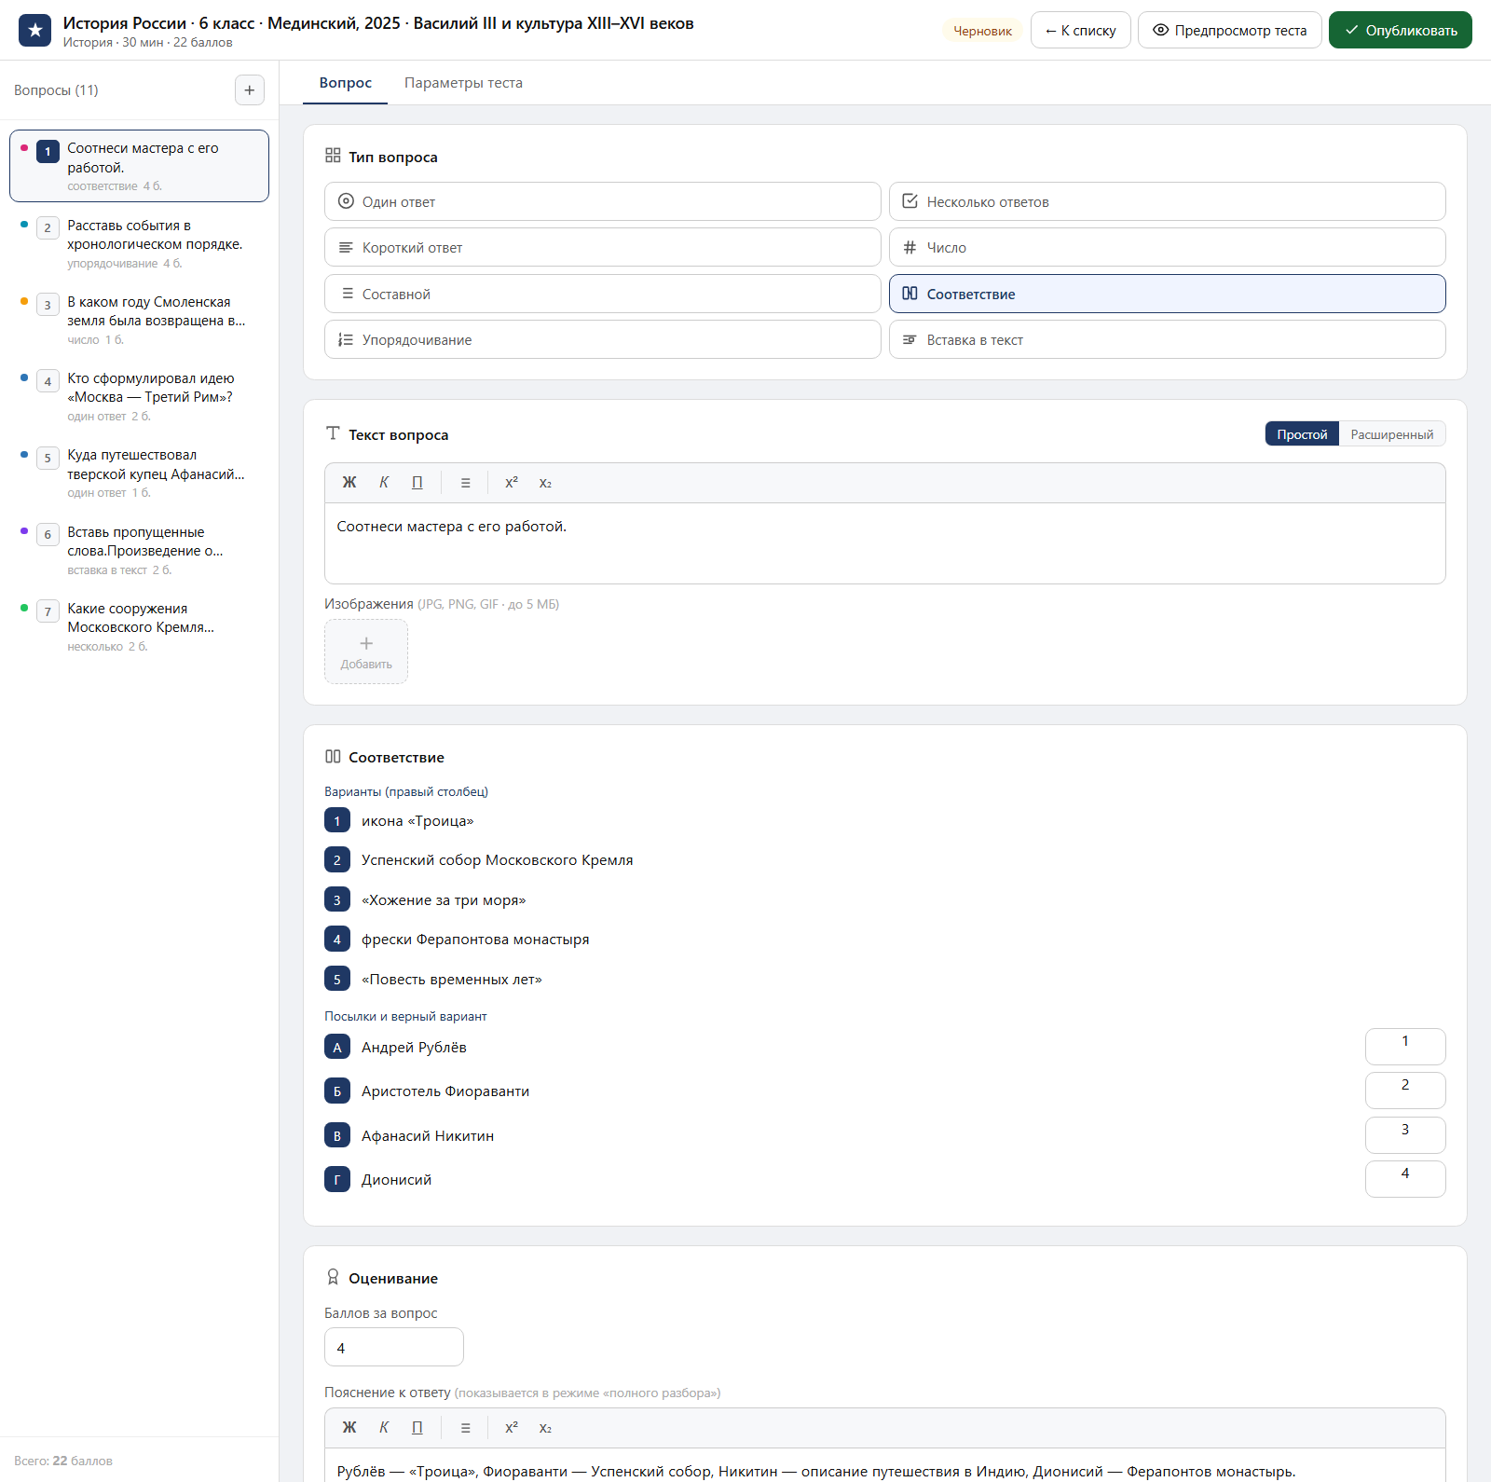Toggle italic in question text toolbar

point(384,483)
